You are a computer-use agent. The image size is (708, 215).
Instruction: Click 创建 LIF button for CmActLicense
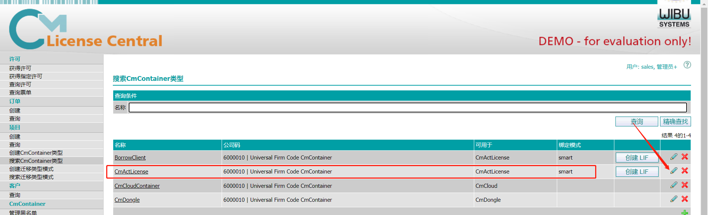tap(637, 172)
